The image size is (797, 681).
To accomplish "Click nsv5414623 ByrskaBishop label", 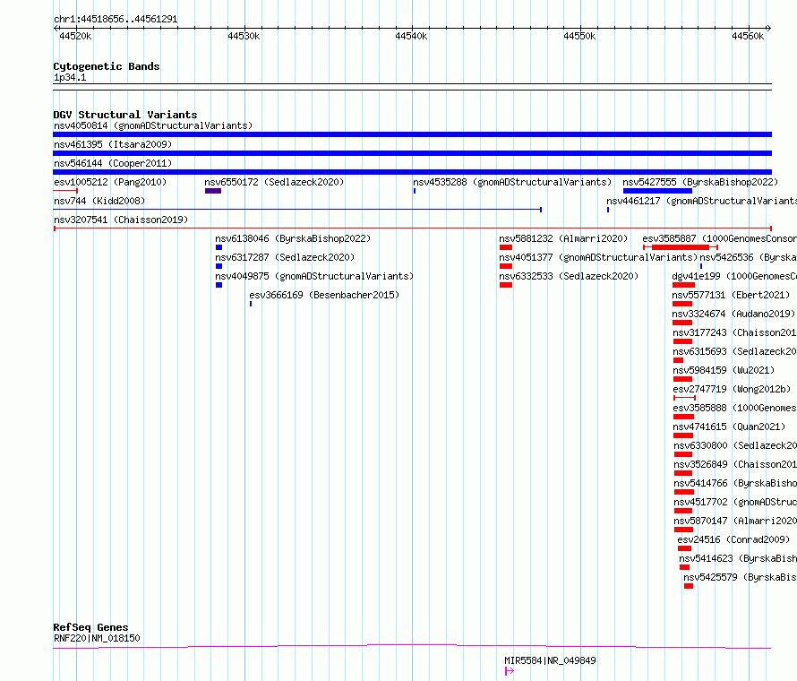I will pyautogui.click(x=738, y=558).
